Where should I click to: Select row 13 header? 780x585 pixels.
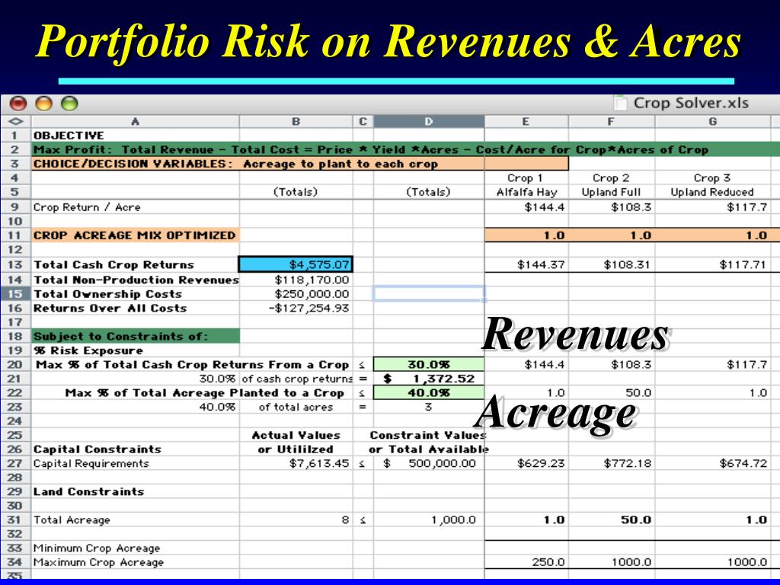coord(15,264)
